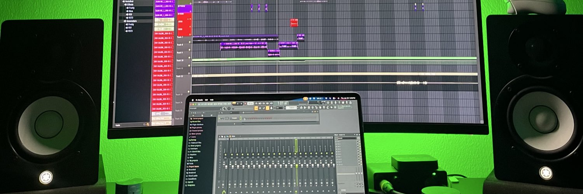Open the OPTIONS menu in FL toolbar

click(x=220, y=104)
